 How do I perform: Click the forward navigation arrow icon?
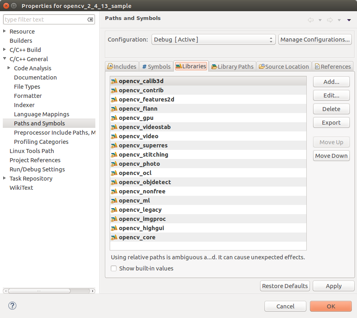click(330, 20)
